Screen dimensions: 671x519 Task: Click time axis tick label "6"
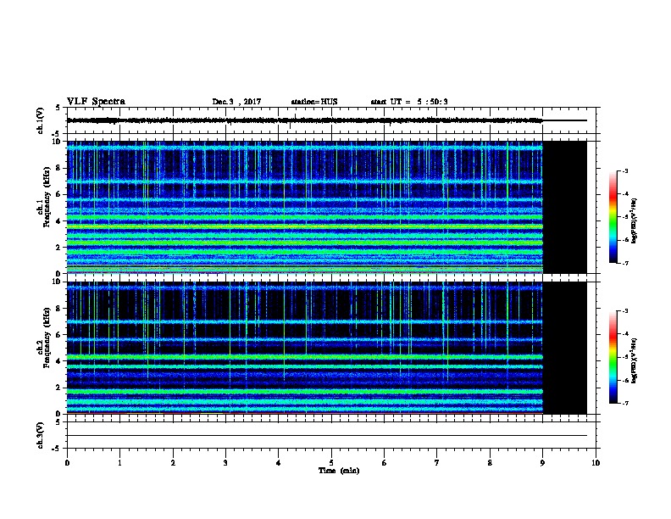384,463
